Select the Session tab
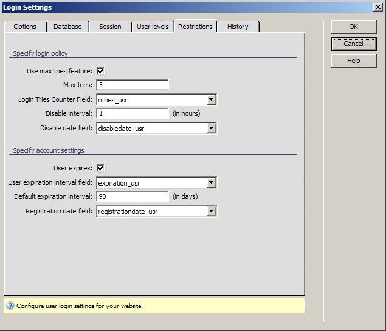 pos(110,27)
